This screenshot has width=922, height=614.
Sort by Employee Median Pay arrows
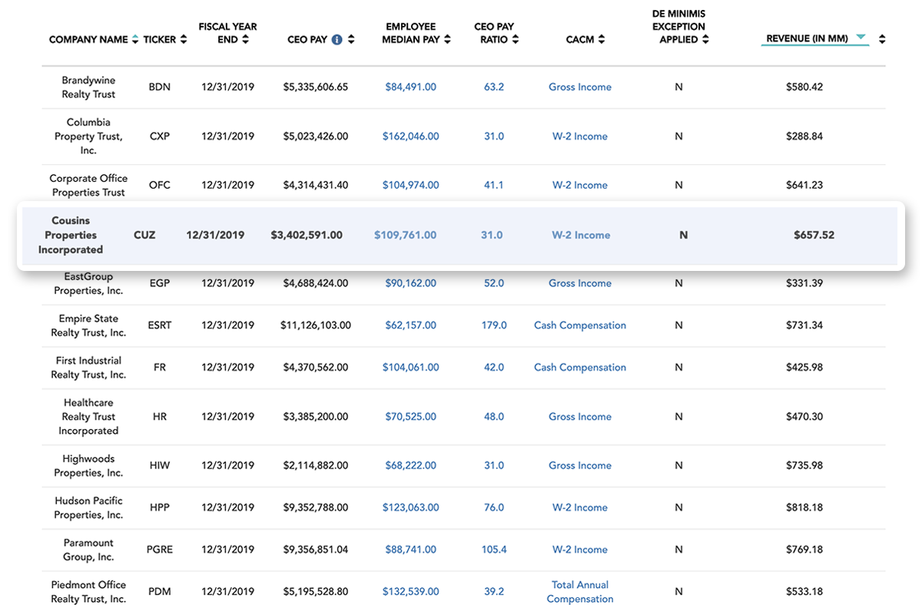447,39
